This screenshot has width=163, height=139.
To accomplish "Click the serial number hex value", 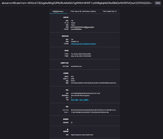I will coord(86,93).
